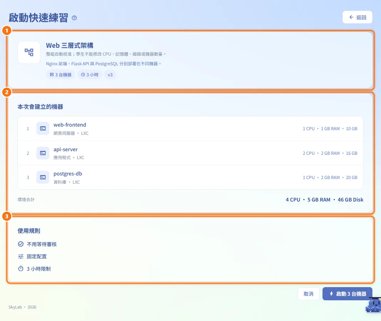
Task: Click the pixel octopus mascot icon
Action: [x=374, y=305]
